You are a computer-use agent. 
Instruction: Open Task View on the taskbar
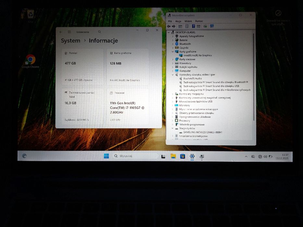tap(163, 156)
